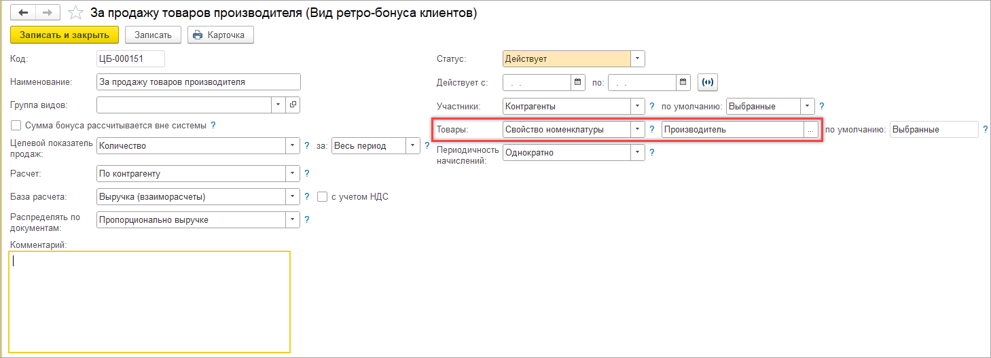Enable 'Сумма бонуса рассчитывается вне системы' checkbox

(16, 126)
